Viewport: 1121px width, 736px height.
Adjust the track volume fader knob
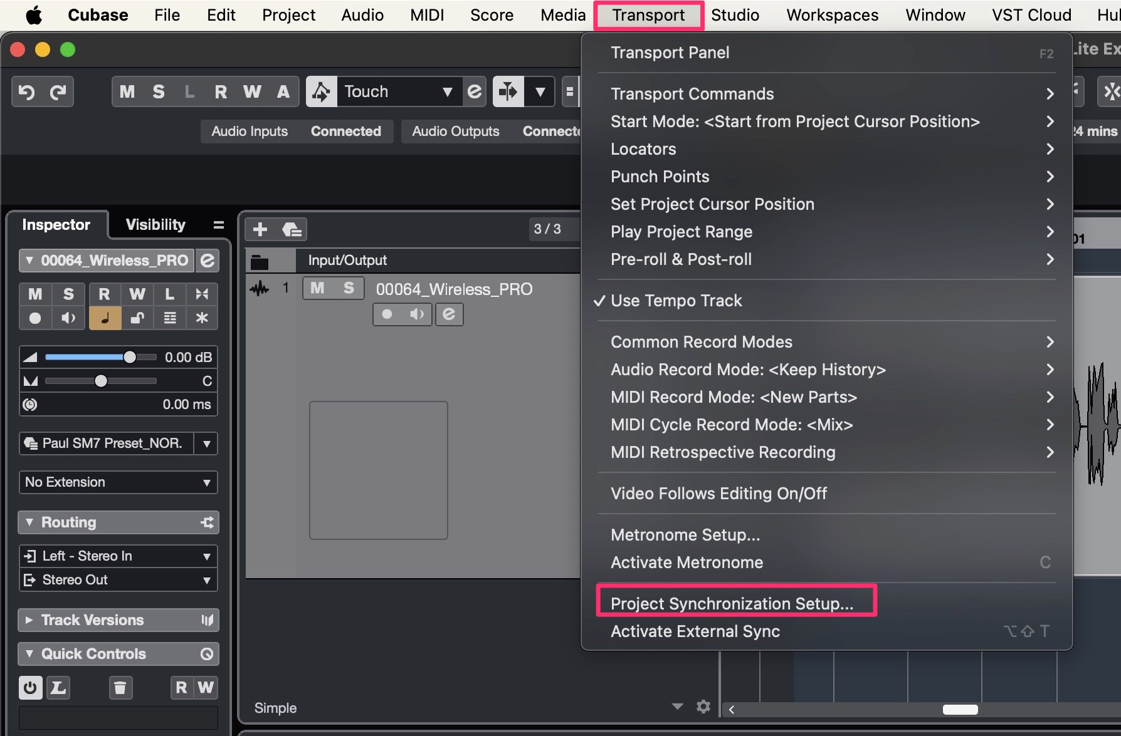130,357
